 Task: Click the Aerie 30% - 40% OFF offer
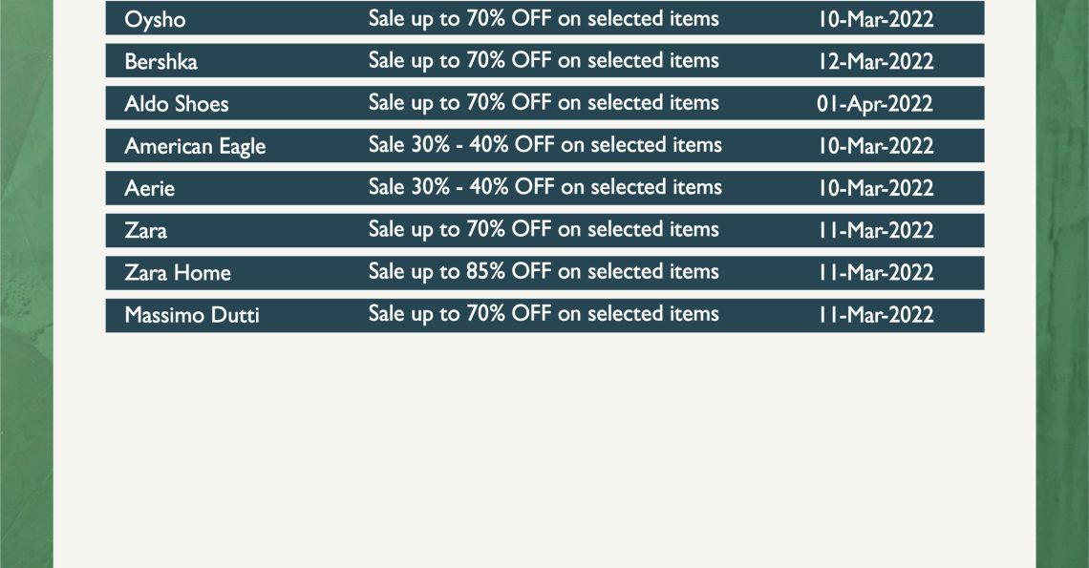(545, 187)
